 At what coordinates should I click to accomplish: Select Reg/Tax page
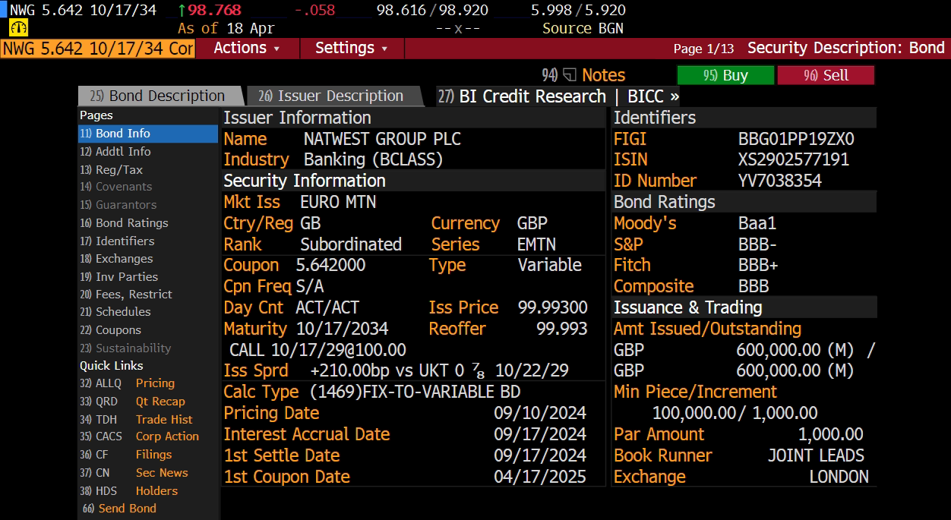(x=111, y=170)
